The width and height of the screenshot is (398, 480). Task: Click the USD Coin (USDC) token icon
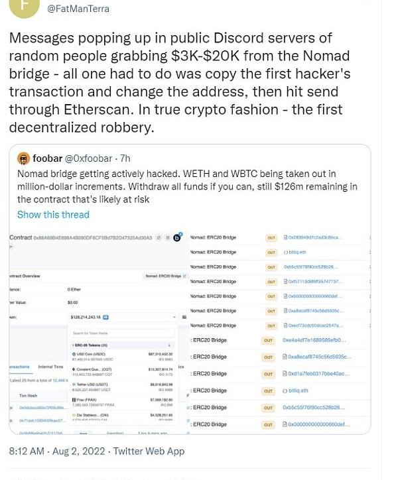(74, 354)
